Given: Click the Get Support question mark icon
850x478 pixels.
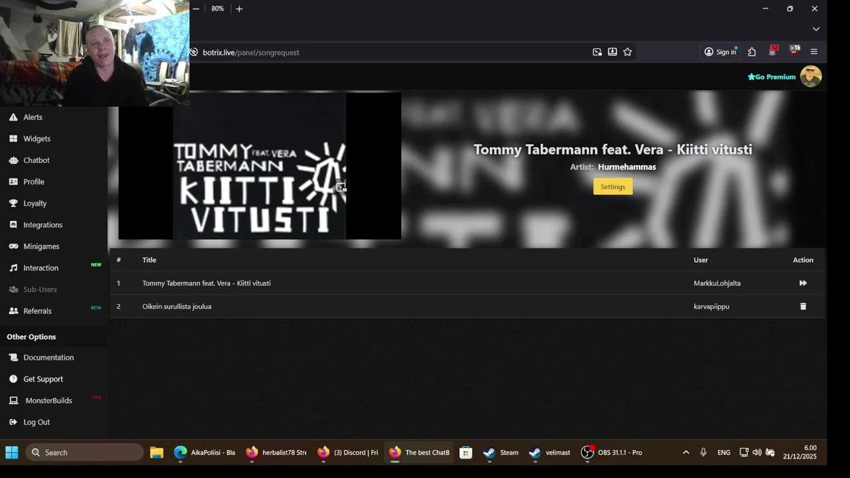Looking at the screenshot, I should point(13,379).
